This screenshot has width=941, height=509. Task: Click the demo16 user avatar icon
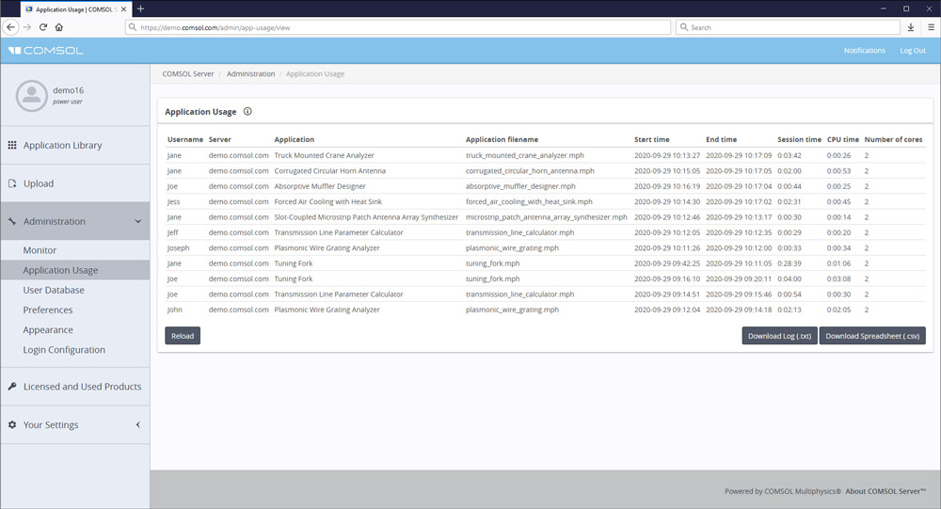click(32, 94)
